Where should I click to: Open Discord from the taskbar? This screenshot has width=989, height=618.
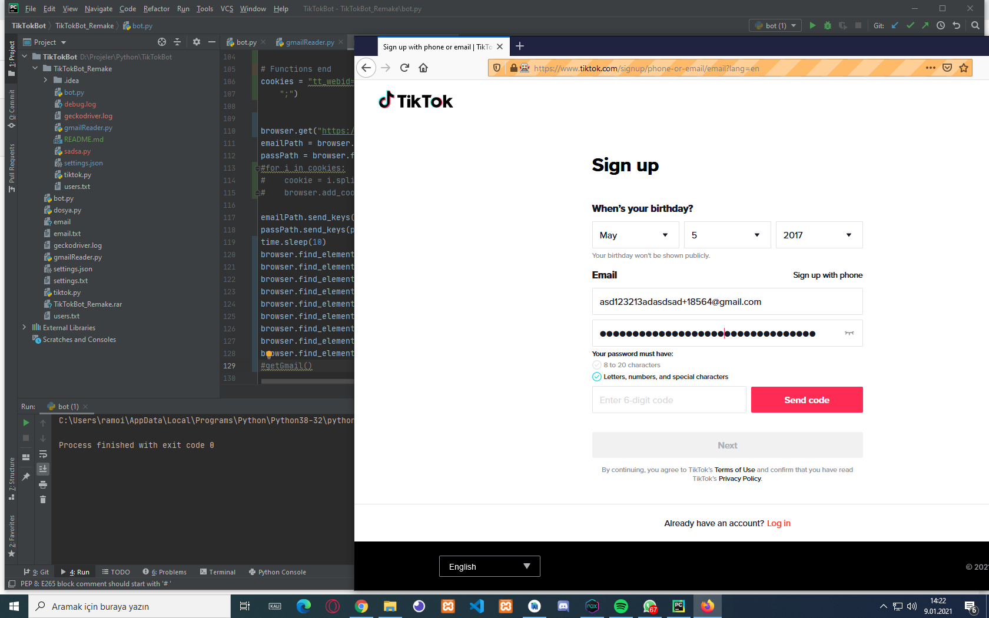tap(563, 606)
